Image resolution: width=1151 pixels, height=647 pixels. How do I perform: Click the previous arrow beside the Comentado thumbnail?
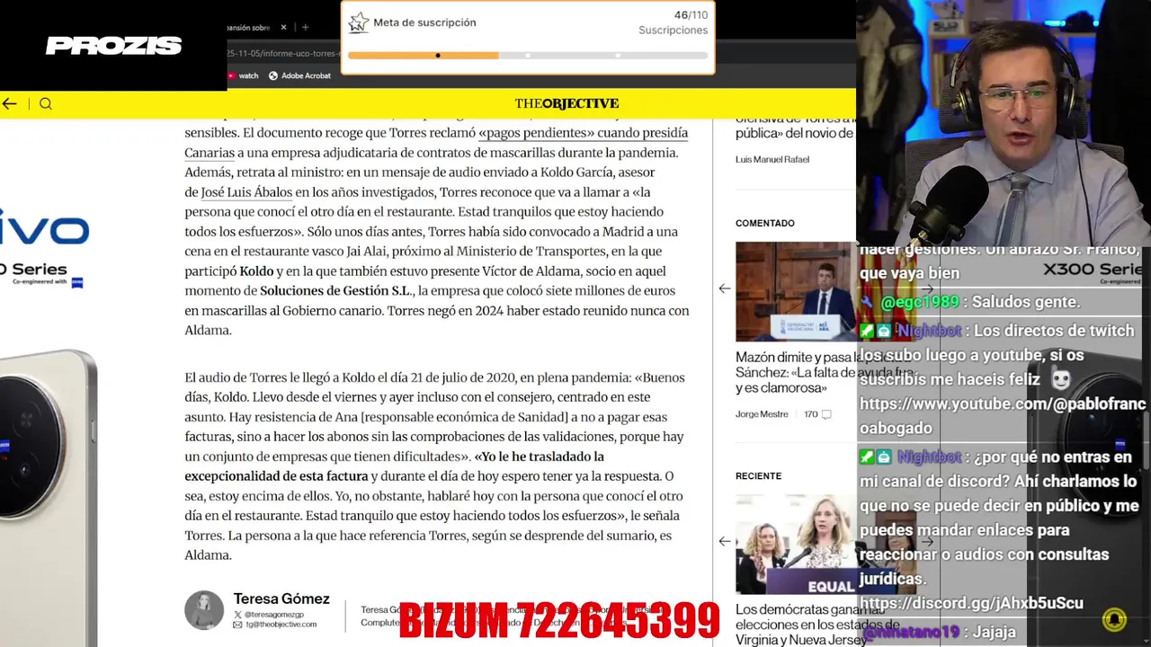[x=725, y=288]
